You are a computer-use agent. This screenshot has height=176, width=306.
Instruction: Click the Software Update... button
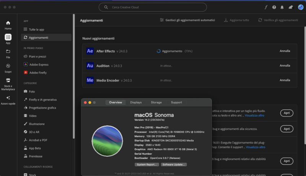pos(174,165)
